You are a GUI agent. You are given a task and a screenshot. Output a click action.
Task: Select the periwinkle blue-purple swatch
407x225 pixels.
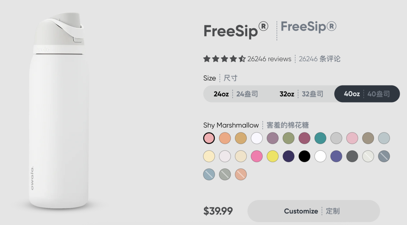(336, 156)
